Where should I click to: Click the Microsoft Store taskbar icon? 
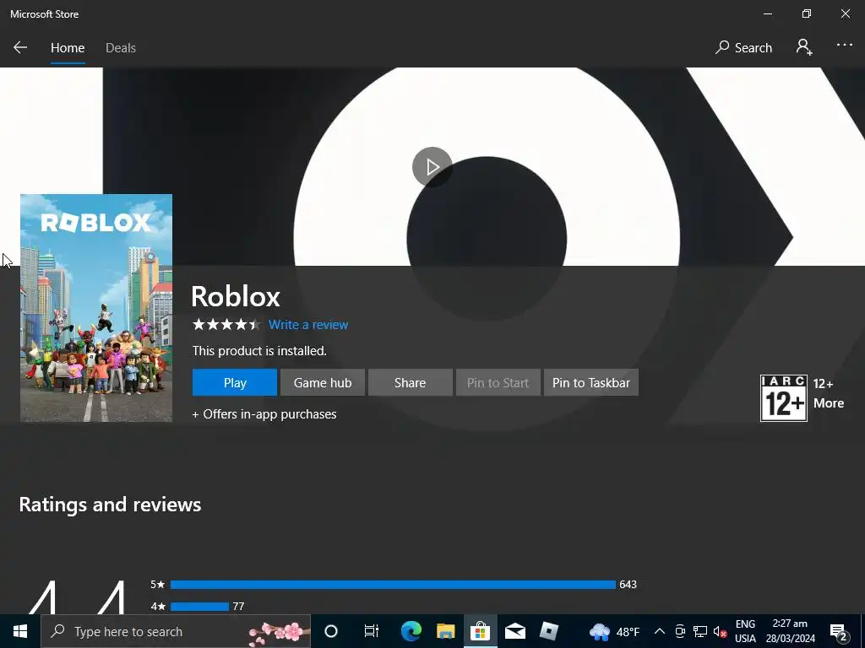pos(481,631)
